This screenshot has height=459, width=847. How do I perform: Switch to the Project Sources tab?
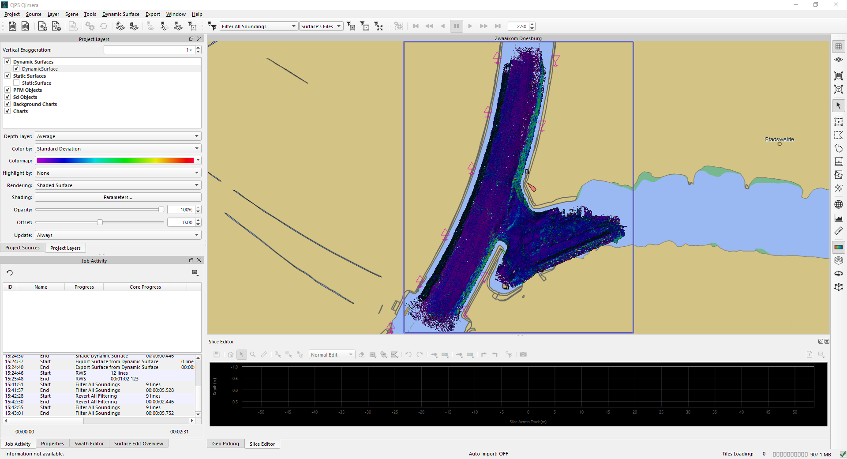(22, 248)
